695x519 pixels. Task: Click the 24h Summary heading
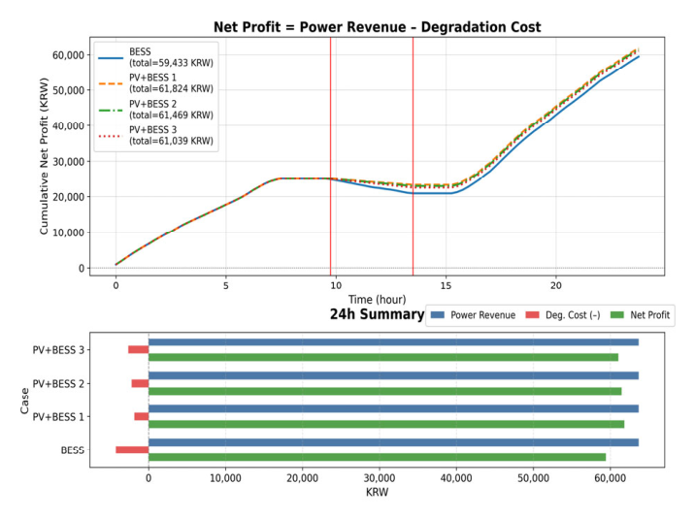pos(378,314)
